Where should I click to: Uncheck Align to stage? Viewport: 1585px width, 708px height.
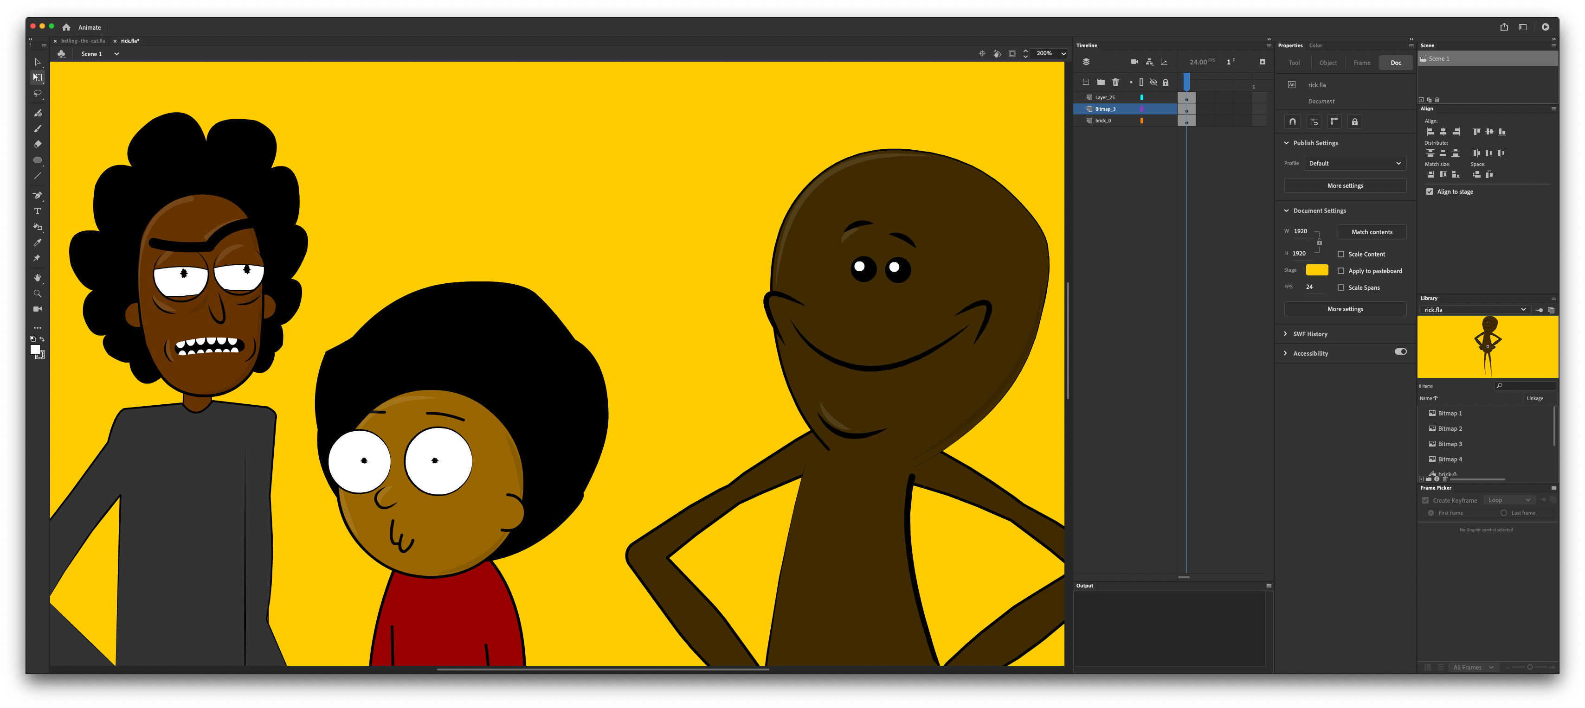tap(1429, 192)
